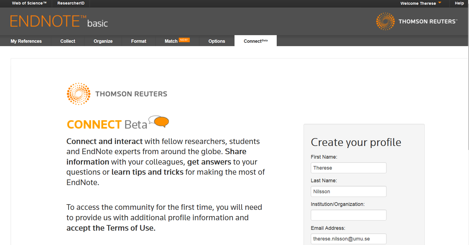
Task: Click the First Name input field
Action: (x=349, y=168)
